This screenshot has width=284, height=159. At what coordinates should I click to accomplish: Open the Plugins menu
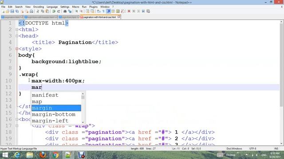93,7
